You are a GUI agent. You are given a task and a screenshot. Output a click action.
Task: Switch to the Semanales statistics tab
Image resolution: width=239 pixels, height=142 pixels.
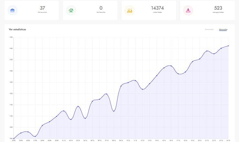coord(209,29)
